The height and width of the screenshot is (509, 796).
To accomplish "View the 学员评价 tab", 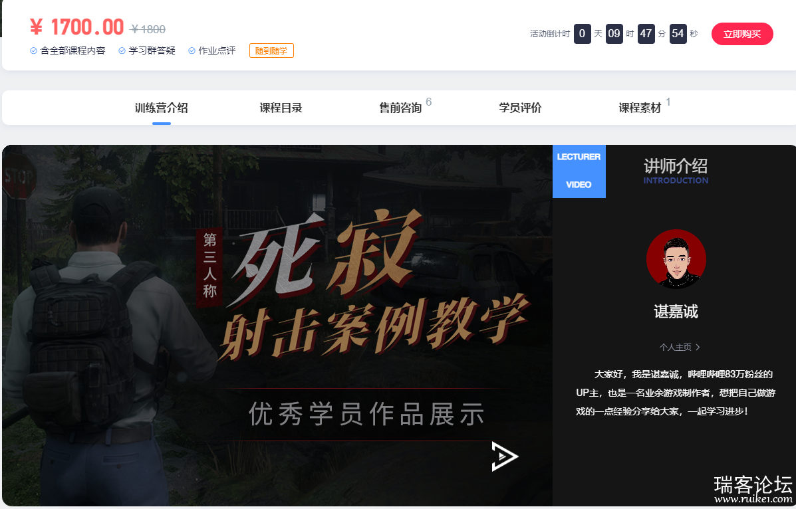I will point(520,106).
